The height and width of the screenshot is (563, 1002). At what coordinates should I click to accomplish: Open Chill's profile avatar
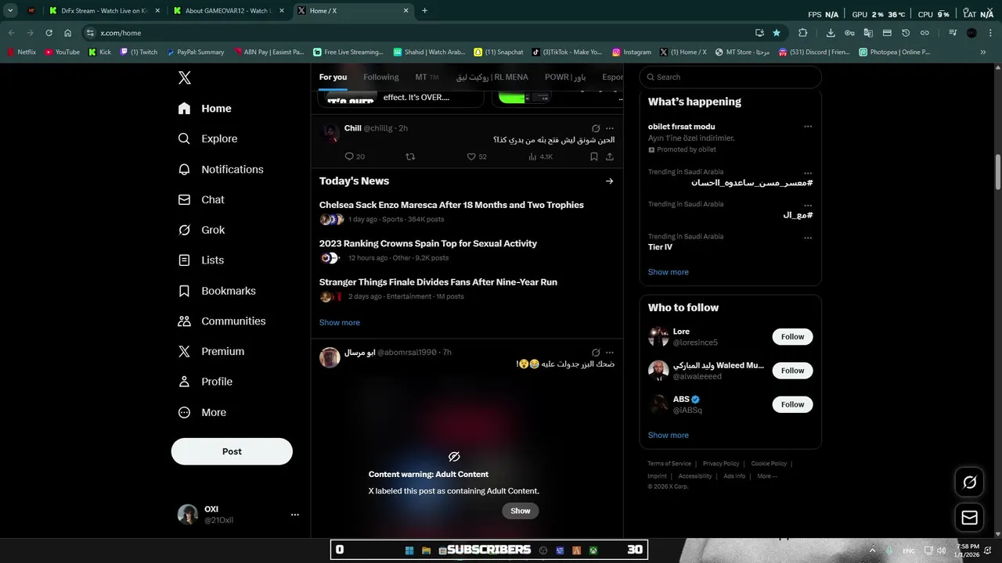tap(330, 131)
